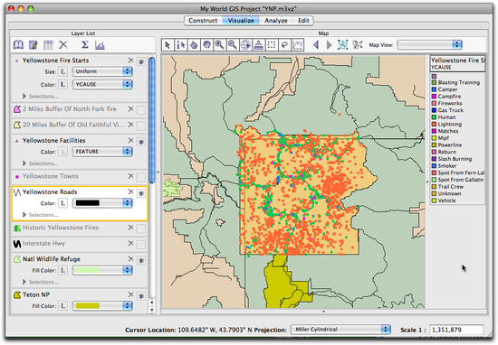This screenshot has height=345, width=498.
Task: Open the olive Teton NP fill swatch
Action: point(102,305)
